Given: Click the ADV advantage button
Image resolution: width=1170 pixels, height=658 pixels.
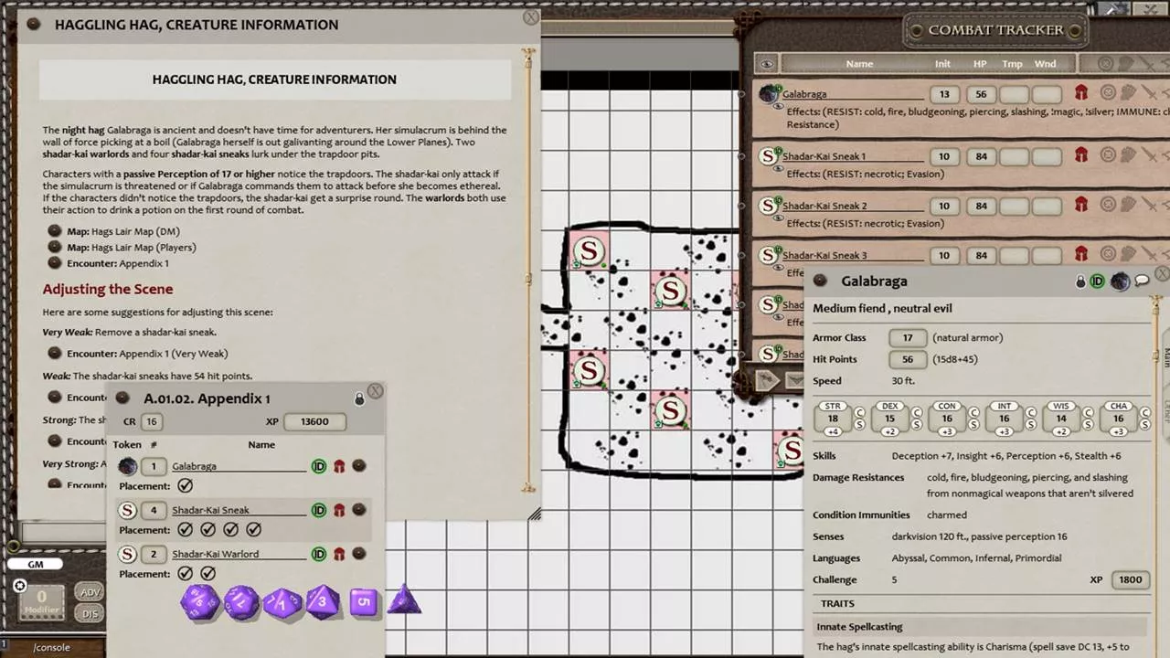Looking at the screenshot, I should pyautogui.click(x=90, y=592).
